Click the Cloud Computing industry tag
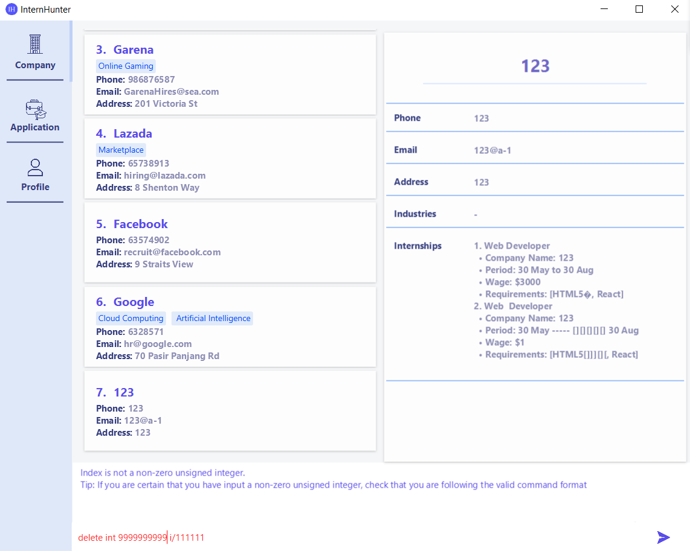 pyautogui.click(x=131, y=318)
